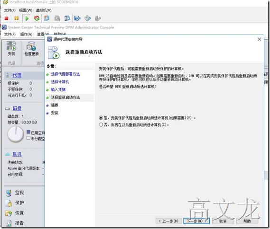Click the 帮助 help button
Screen dimensions: 270x229
(247, 221)
